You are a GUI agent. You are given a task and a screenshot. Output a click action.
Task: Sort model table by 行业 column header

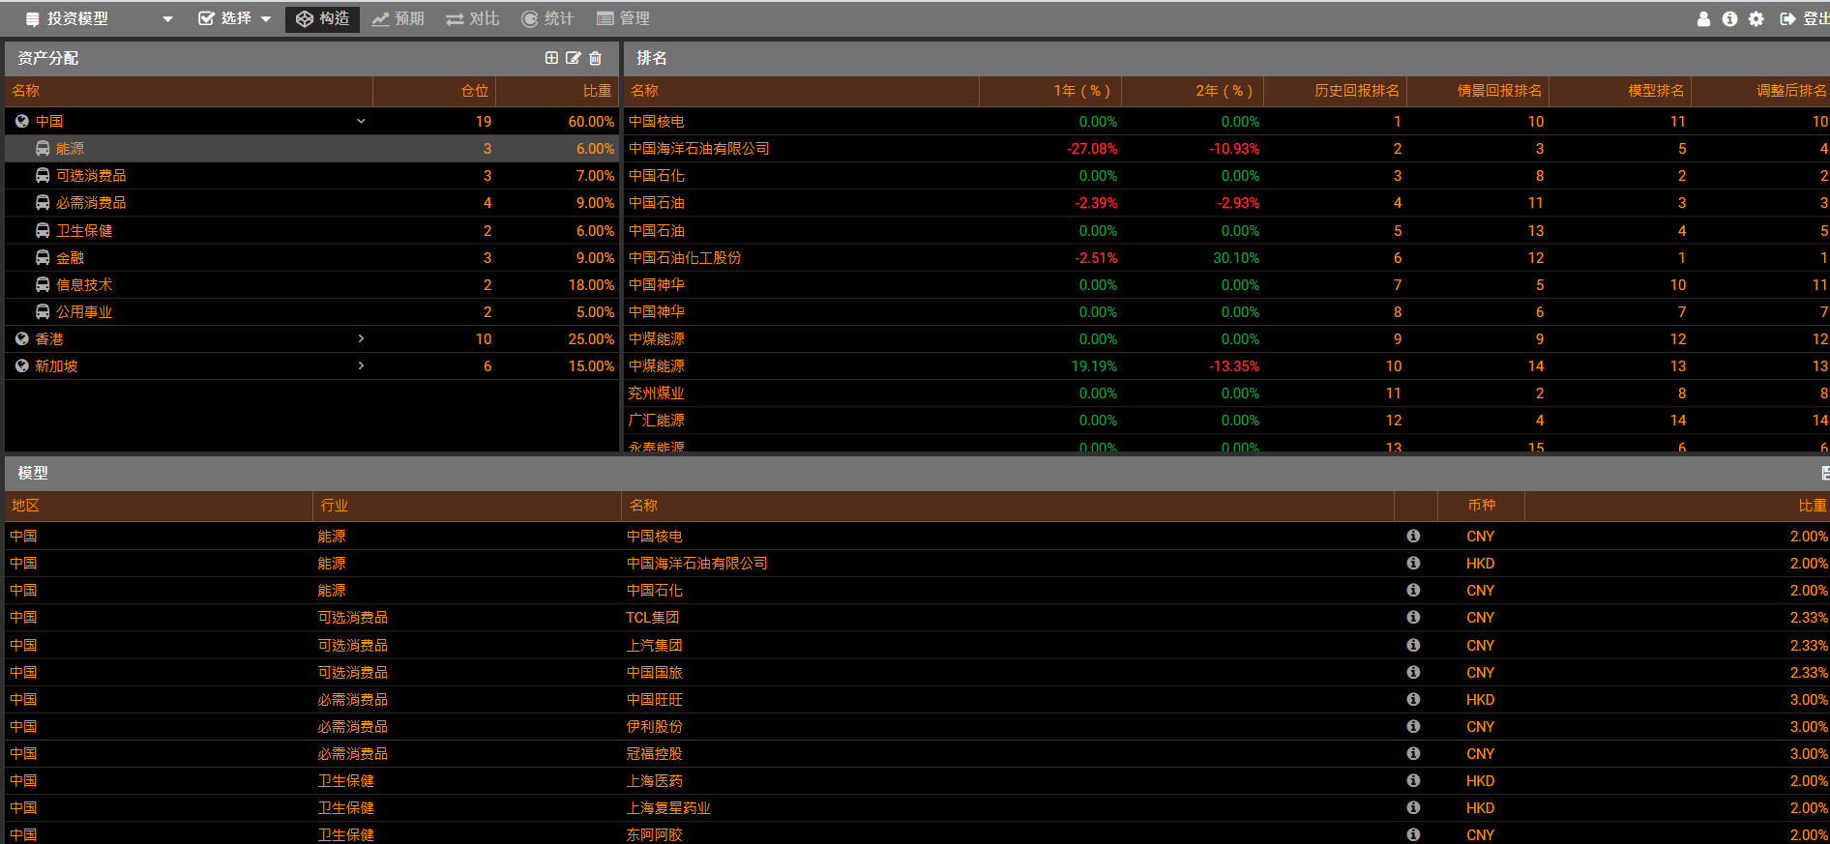click(467, 506)
